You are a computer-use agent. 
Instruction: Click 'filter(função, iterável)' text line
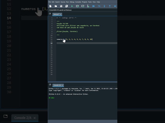(x=67, y=32)
